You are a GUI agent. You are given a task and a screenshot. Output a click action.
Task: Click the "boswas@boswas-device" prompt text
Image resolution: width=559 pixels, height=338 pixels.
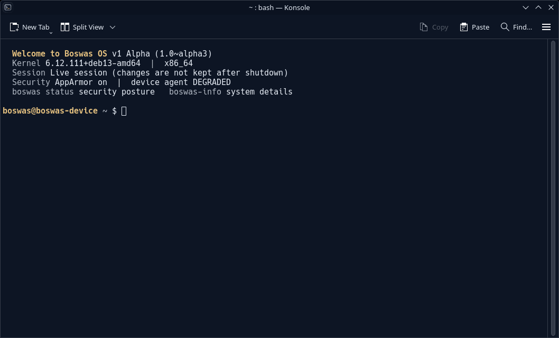pyautogui.click(x=50, y=111)
